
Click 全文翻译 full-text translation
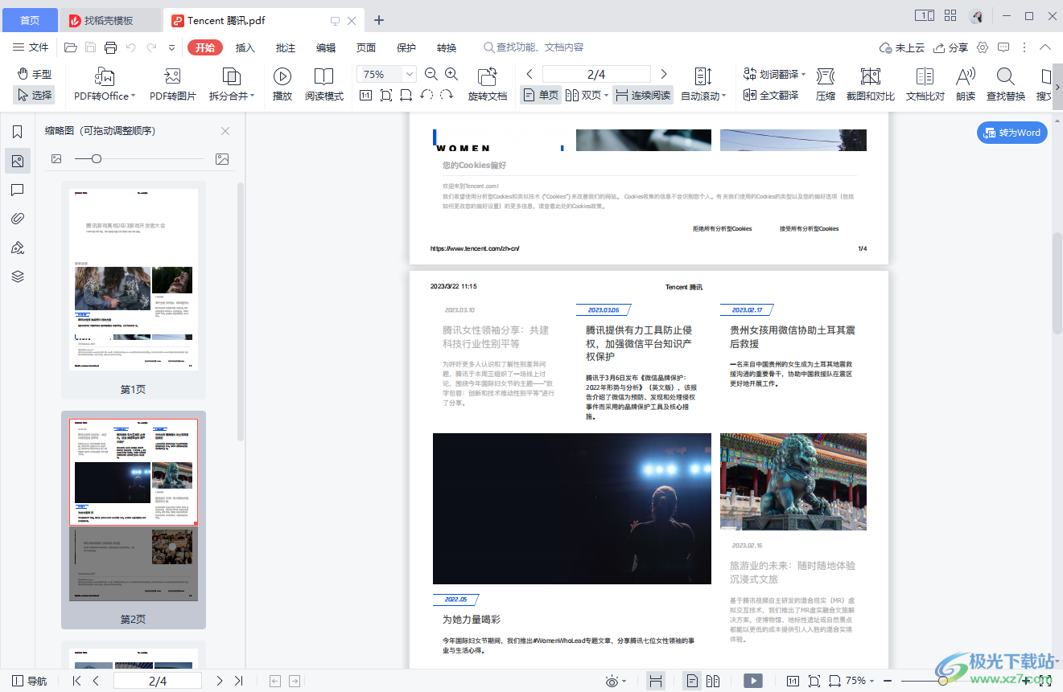pyautogui.click(x=771, y=95)
